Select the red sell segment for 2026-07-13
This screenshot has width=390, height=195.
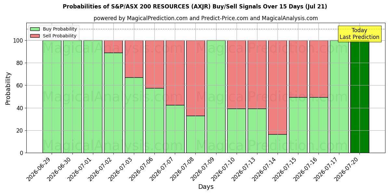pyautogui.click(x=257, y=74)
